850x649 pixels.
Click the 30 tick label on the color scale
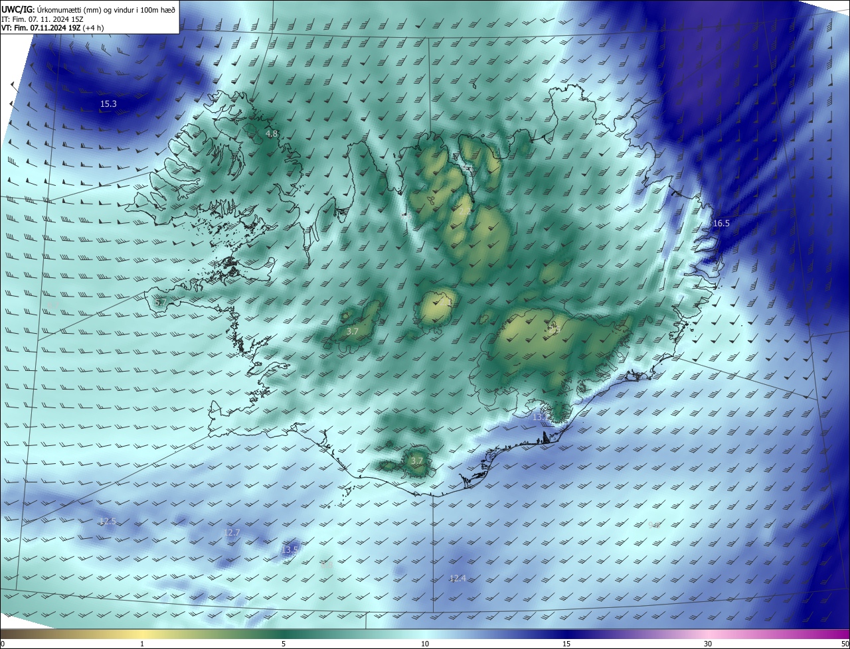[x=708, y=644]
